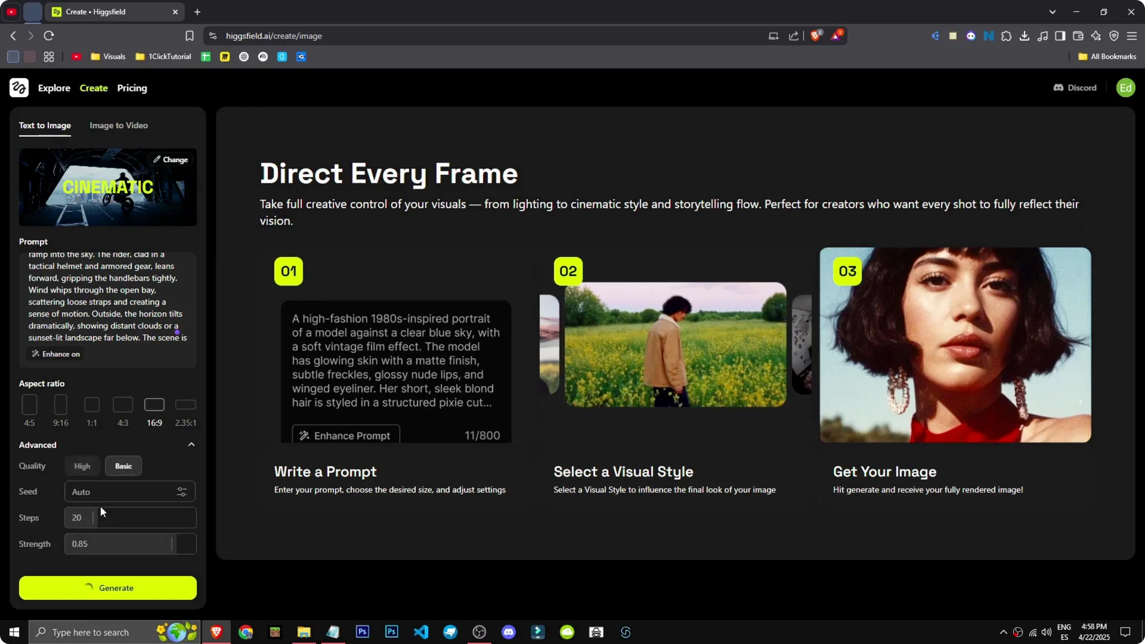Viewport: 1145px width, 644px height.
Task: Click the Change button on the preview image
Action: click(x=171, y=159)
